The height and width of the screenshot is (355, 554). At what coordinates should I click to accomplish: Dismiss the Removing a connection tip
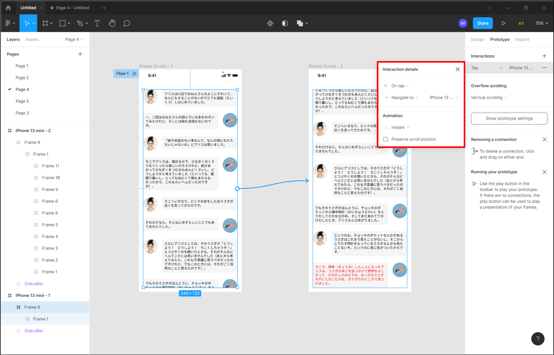[544, 139]
